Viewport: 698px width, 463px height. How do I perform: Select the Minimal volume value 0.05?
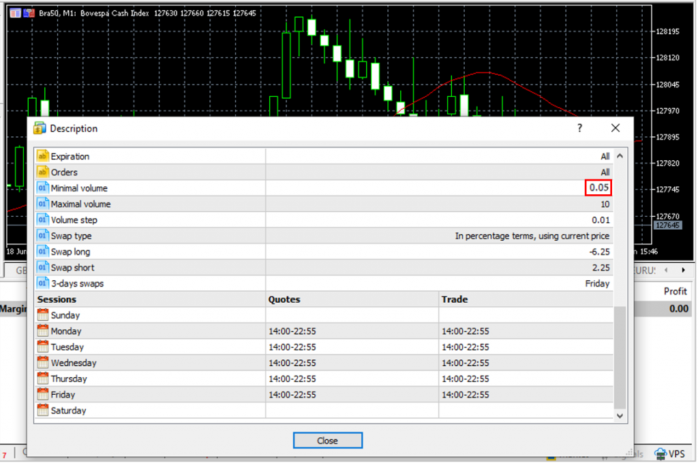click(598, 188)
